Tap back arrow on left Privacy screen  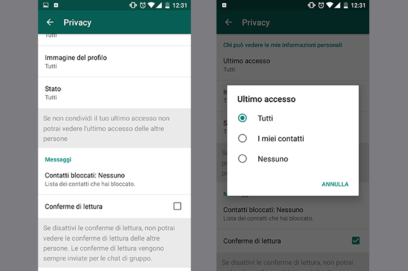click(x=50, y=22)
